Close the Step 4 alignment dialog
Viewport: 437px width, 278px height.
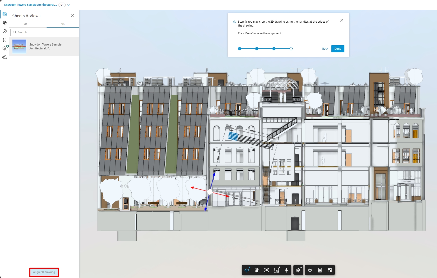pos(342,20)
